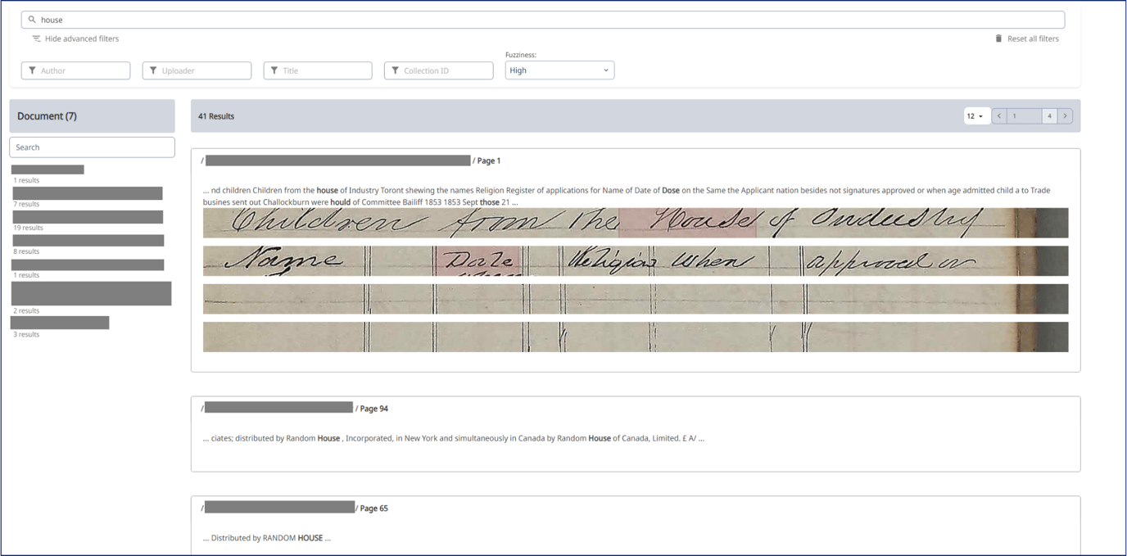Screen dimensions: 1127x556
Task: Click the magnifier icon in the search bar
Action: pos(32,20)
